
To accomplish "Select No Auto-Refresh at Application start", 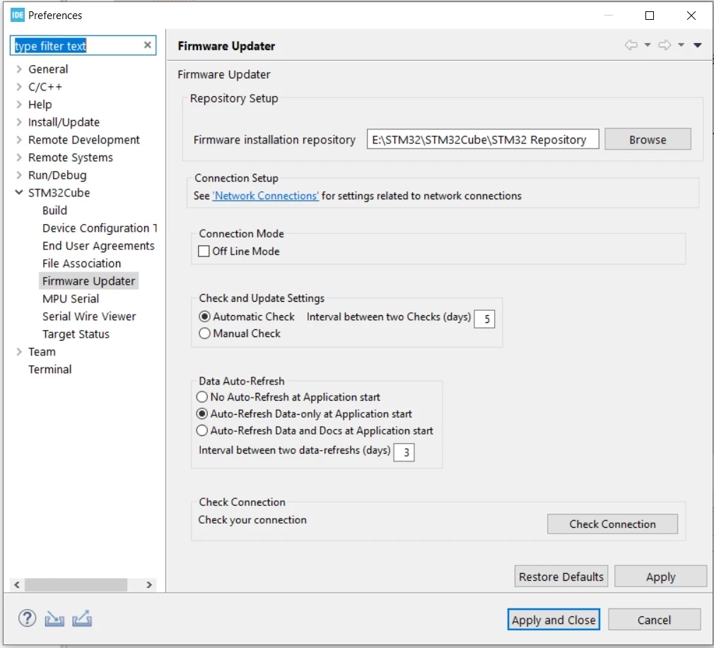I will pos(201,397).
